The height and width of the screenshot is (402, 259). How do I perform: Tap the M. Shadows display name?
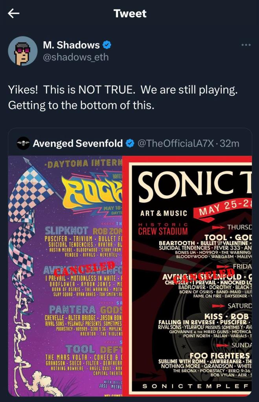point(72,45)
